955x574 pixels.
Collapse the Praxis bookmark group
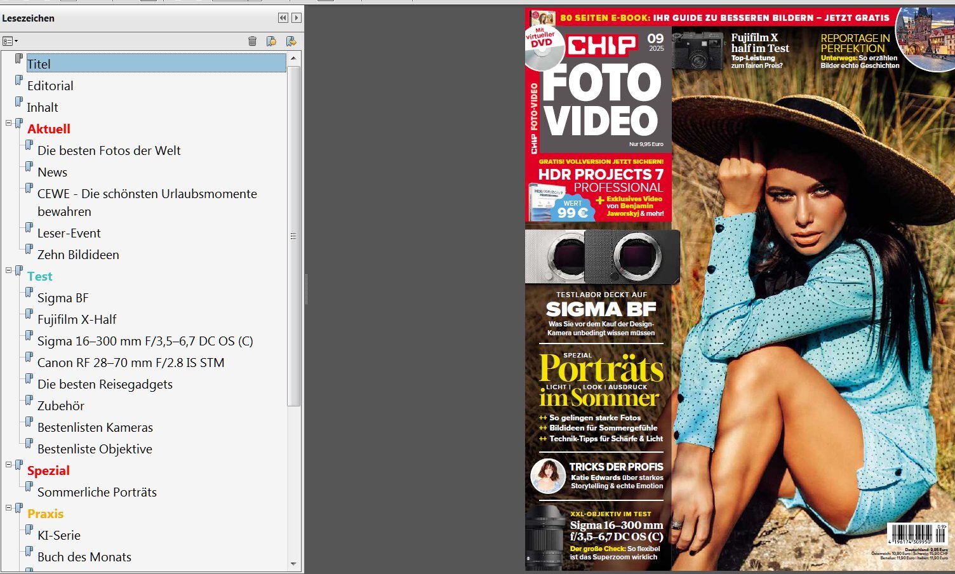(x=9, y=508)
